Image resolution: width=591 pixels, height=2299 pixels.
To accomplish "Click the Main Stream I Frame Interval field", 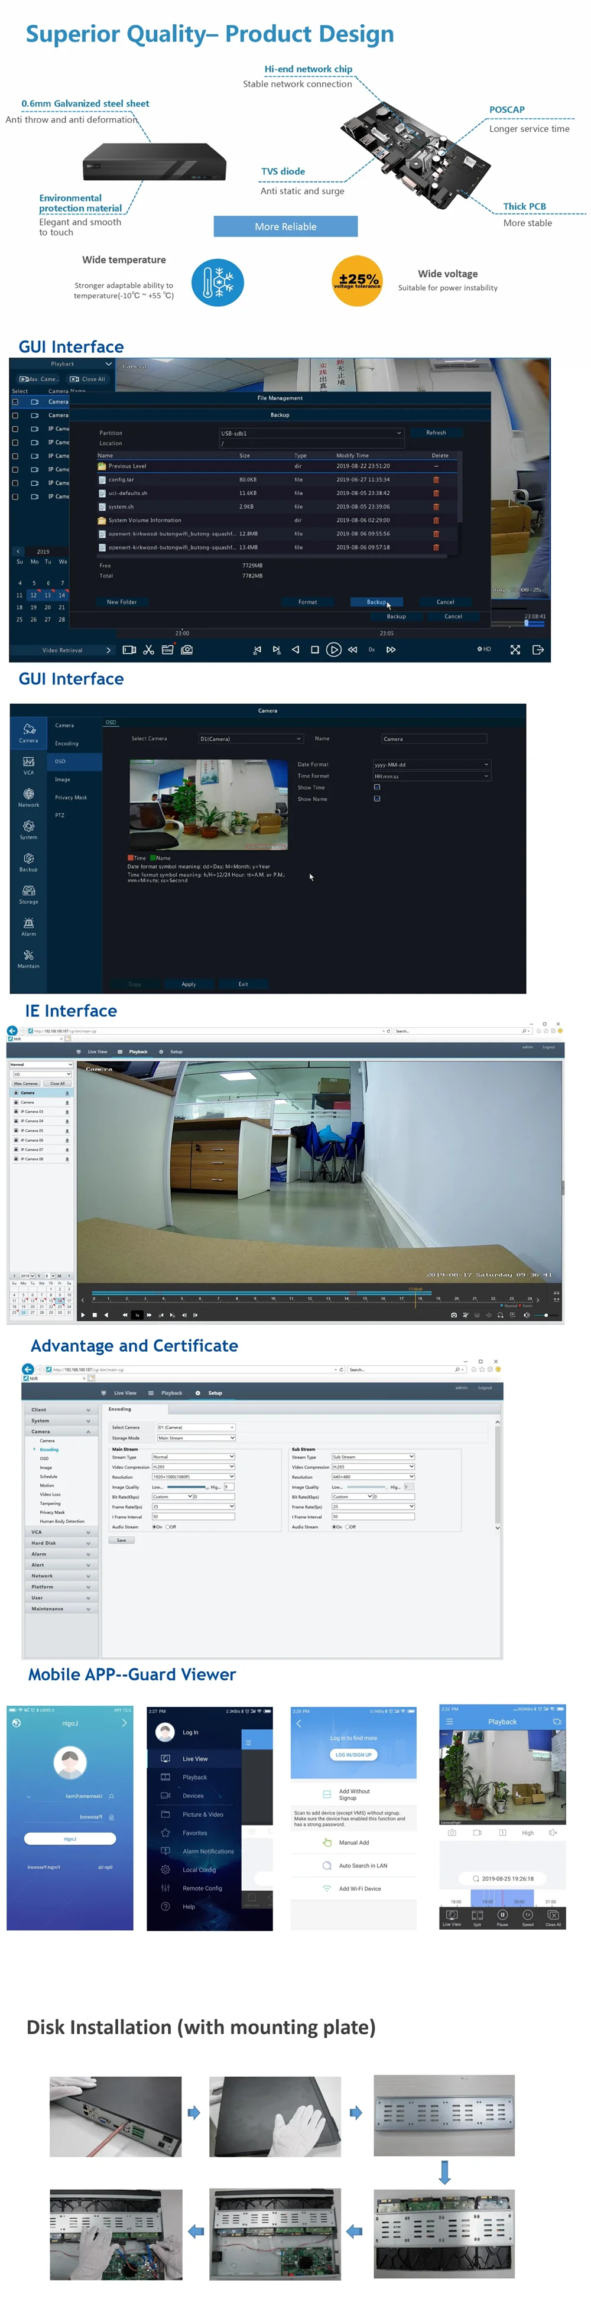I will [x=193, y=1517].
